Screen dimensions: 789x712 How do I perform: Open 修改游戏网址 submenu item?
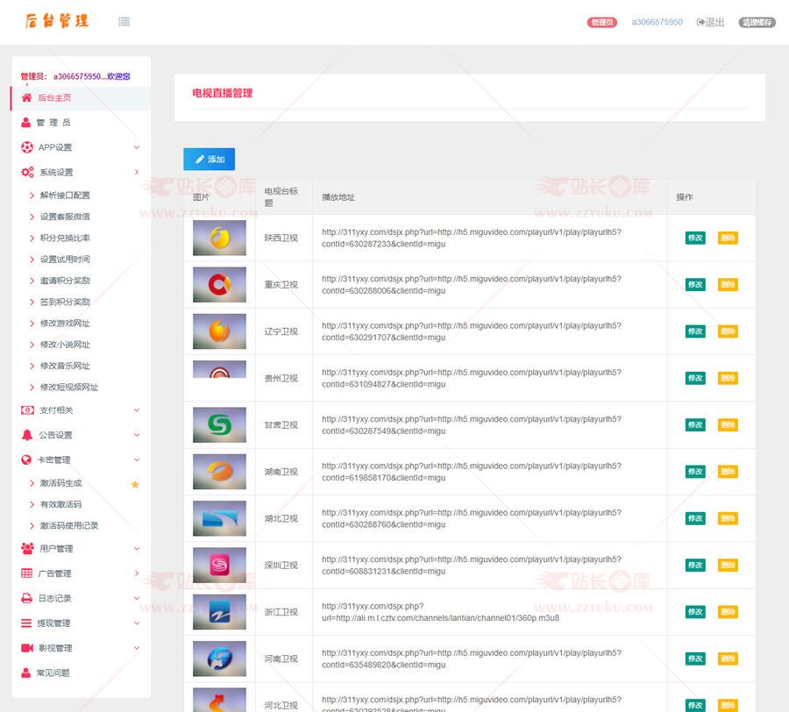65,324
